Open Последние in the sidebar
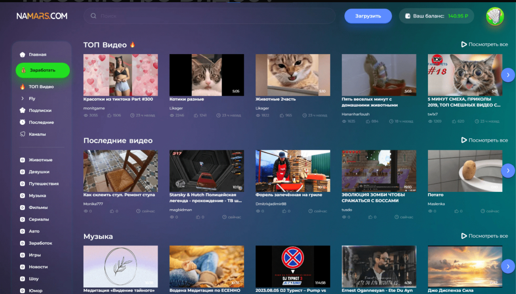The width and height of the screenshot is (516, 294). point(42,122)
